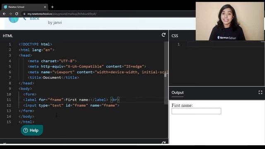This screenshot has height=149, width=265.
Task: Click the First name input field in Output
Action: [196, 111]
